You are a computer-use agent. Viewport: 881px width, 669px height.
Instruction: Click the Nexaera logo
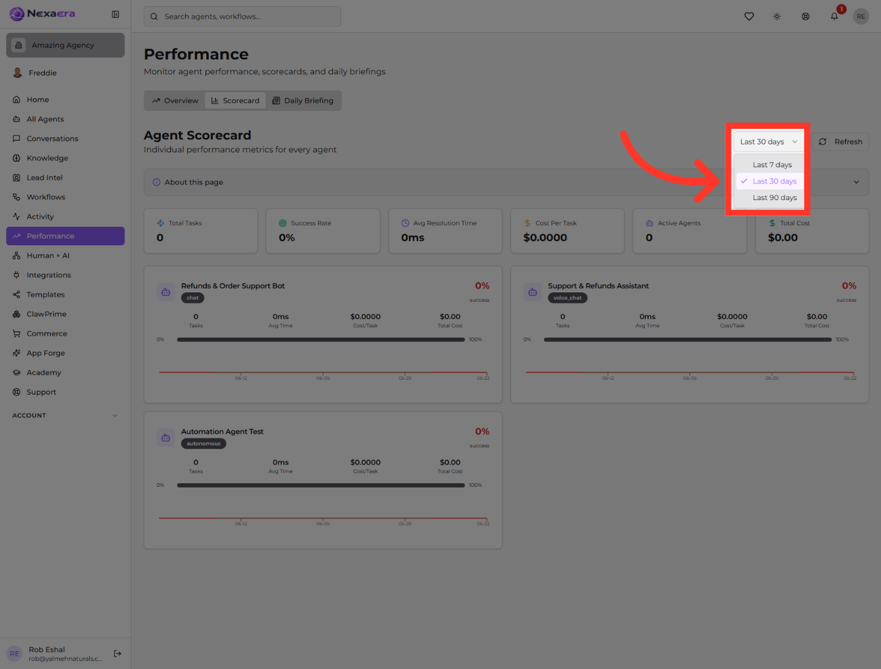pos(43,14)
